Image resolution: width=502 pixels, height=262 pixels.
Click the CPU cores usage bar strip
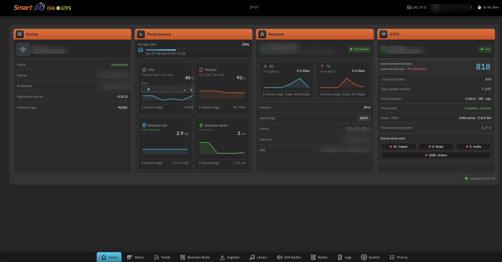(168, 88)
